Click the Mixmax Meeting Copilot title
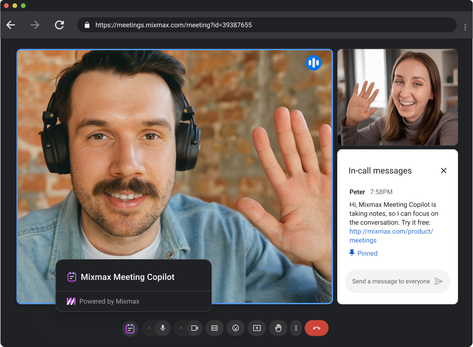Image resolution: width=473 pixels, height=347 pixels. point(128,277)
